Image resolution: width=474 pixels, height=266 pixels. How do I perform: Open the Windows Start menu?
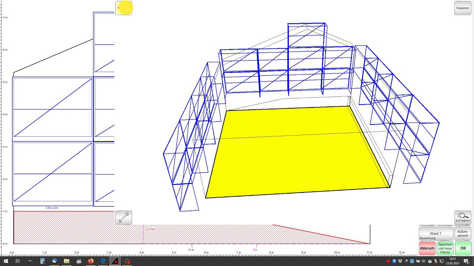click(x=6, y=261)
